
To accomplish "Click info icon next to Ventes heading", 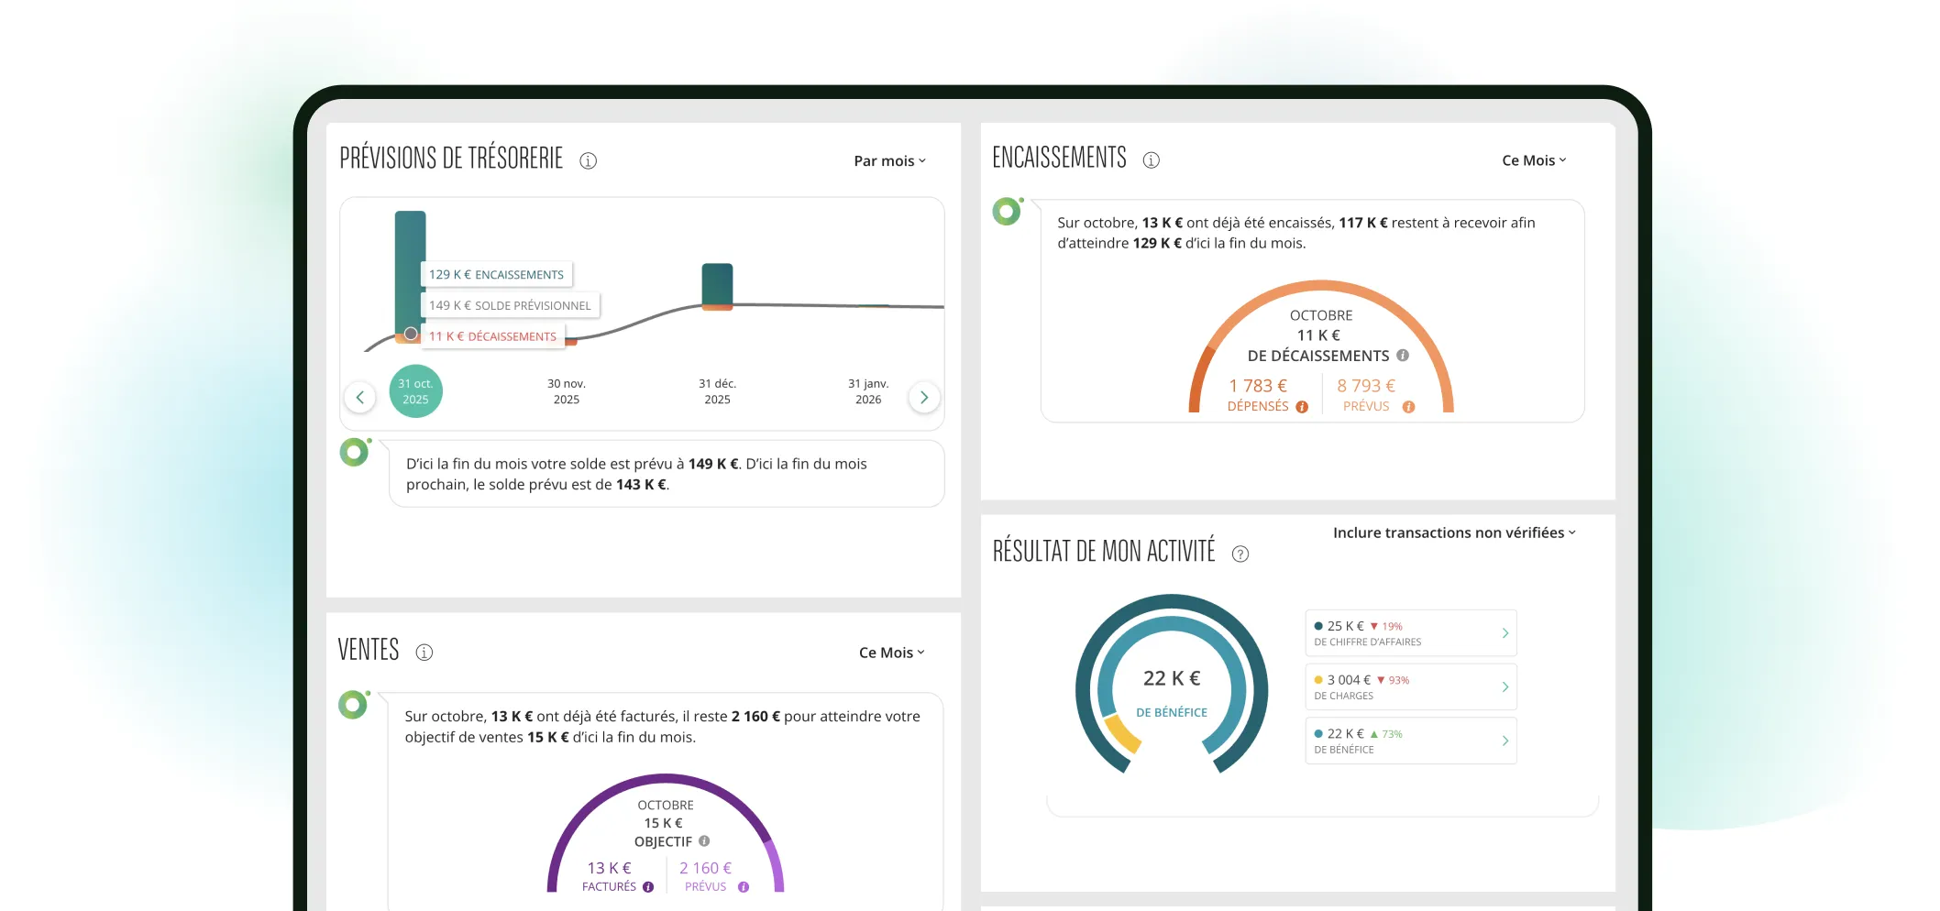I will point(424,653).
